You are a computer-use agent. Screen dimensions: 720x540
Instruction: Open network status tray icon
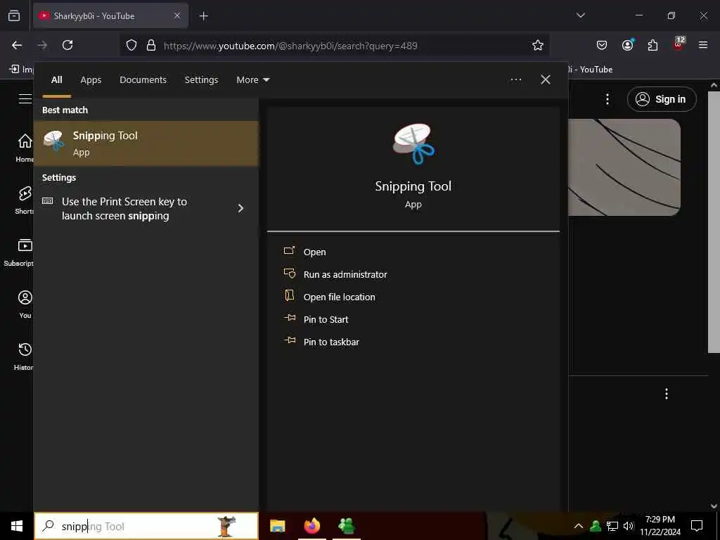click(612, 526)
